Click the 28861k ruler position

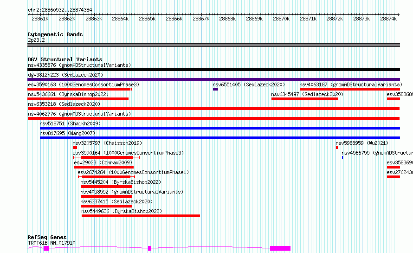pyautogui.click(x=40, y=19)
